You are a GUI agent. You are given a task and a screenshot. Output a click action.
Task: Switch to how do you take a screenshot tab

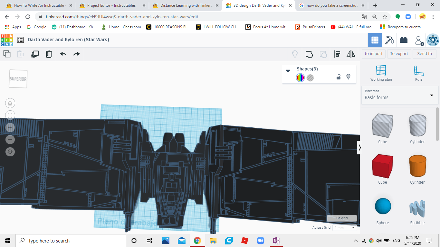tap(332, 5)
